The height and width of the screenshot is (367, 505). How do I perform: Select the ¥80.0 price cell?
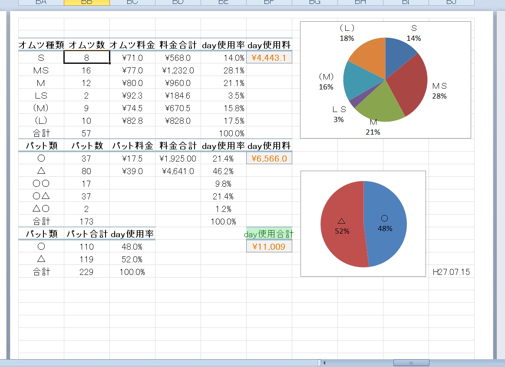click(x=132, y=83)
